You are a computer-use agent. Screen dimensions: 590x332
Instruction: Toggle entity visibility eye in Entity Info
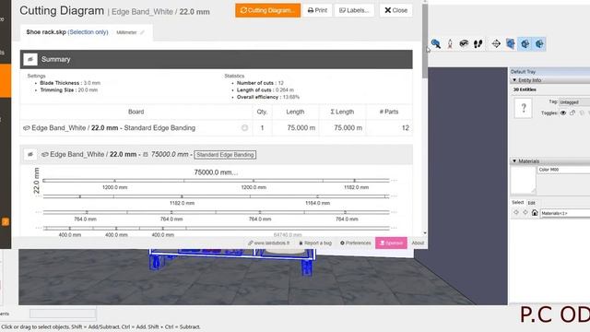[x=563, y=113]
